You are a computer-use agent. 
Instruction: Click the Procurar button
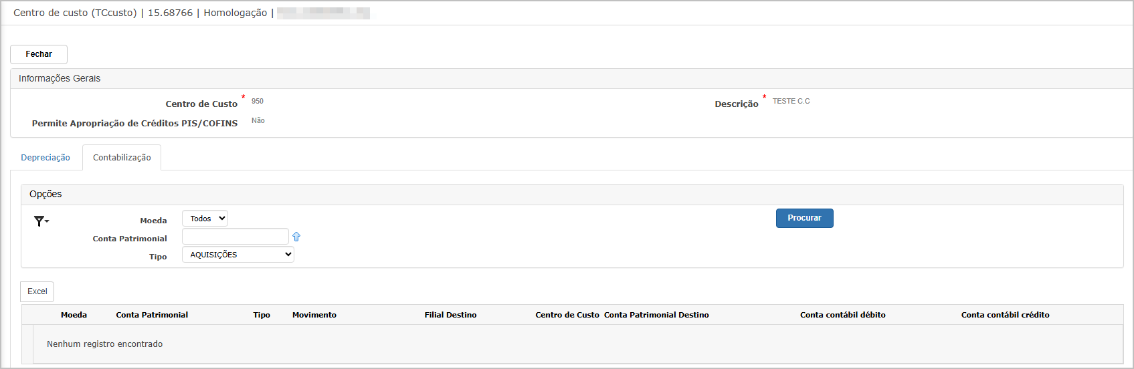click(x=804, y=218)
